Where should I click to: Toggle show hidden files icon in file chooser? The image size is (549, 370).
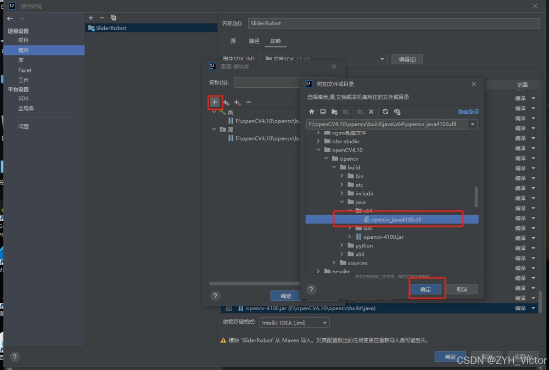click(x=397, y=111)
